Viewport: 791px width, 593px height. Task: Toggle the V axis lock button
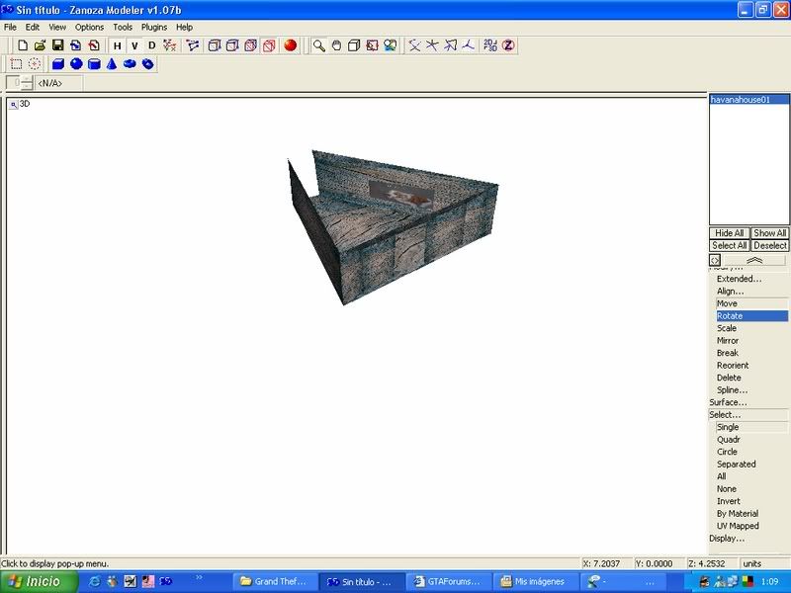tap(134, 45)
